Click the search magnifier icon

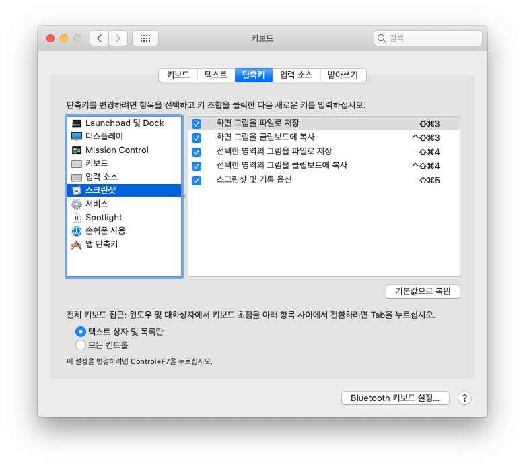tap(382, 38)
